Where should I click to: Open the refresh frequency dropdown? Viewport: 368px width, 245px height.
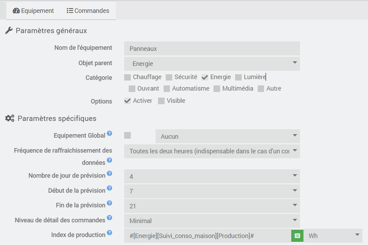212,151
